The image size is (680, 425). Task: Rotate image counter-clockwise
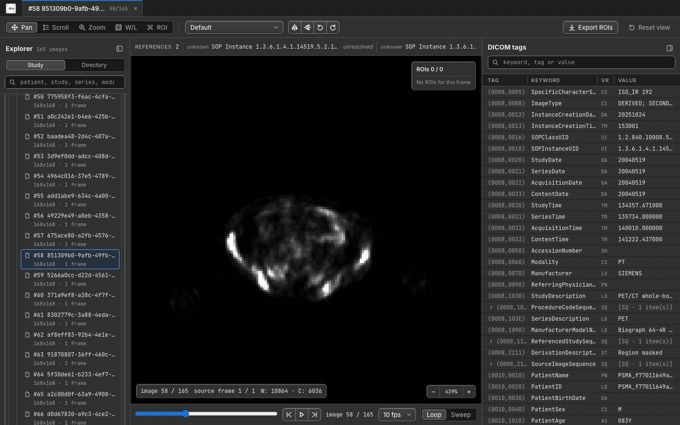click(x=320, y=27)
